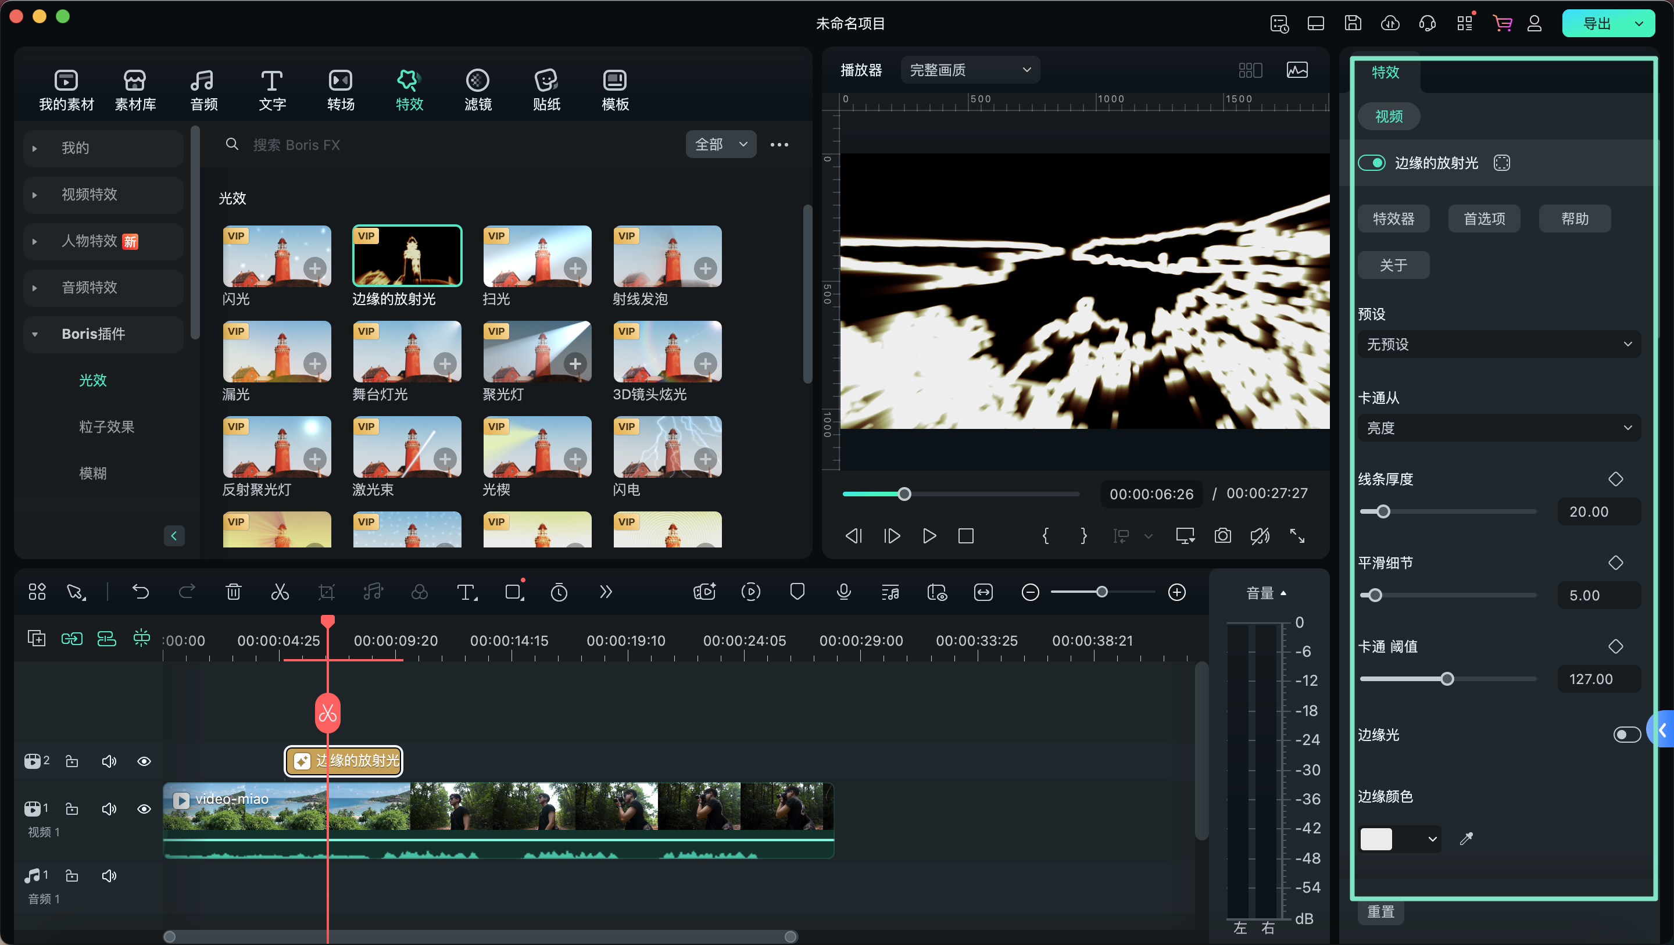Click the undo arrow icon
This screenshot has width=1674, height=945.
coord(140,592)
